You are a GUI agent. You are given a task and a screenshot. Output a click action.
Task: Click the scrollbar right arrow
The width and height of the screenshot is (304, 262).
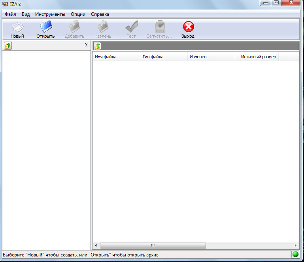[295, 245]
